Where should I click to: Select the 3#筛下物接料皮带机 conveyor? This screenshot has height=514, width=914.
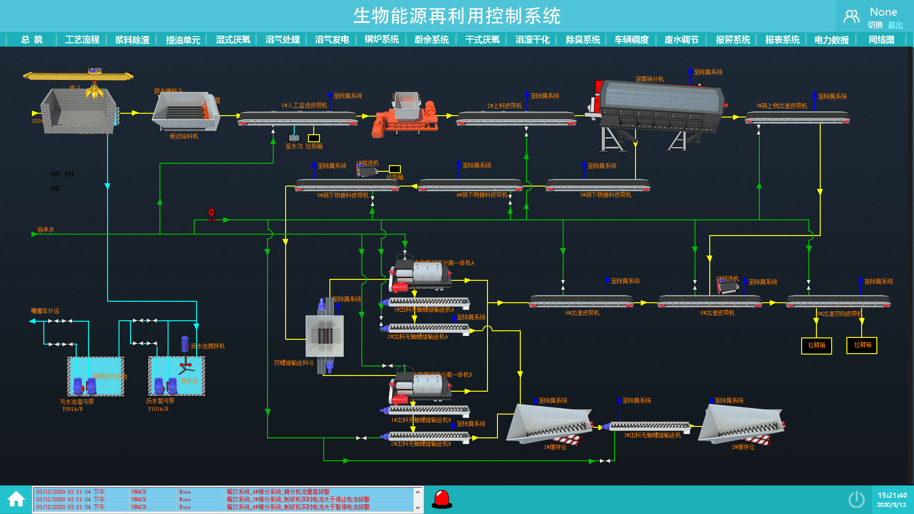click(598, 186)
